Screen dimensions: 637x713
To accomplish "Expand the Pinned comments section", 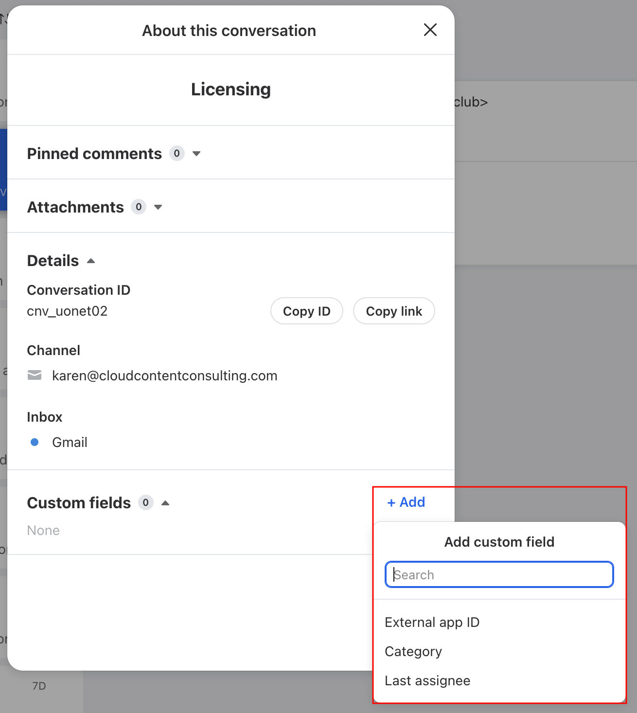I will pos(196,154).
